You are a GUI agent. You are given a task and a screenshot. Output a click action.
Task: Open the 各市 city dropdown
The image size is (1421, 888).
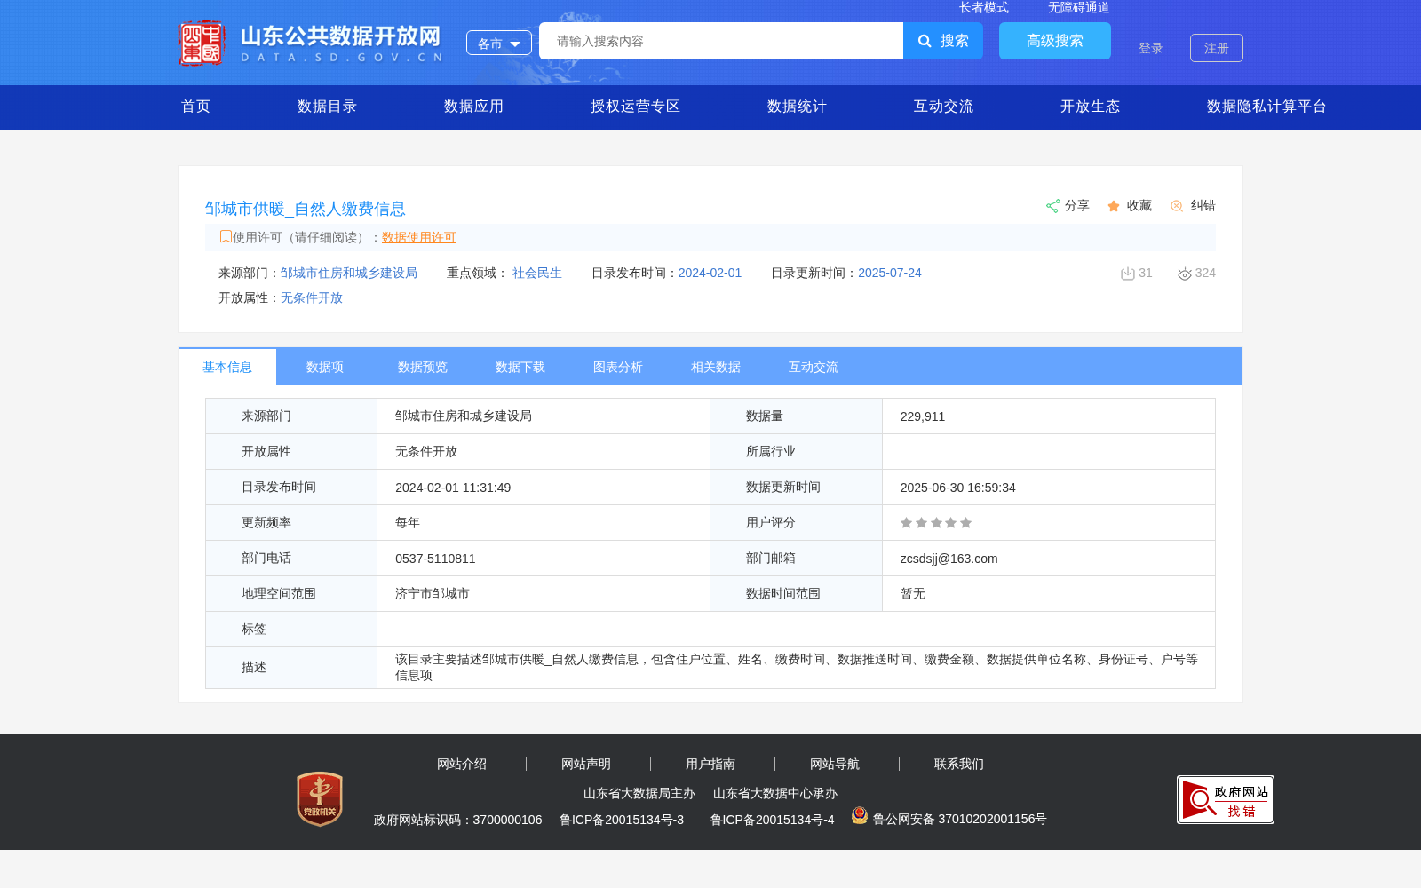499,43
